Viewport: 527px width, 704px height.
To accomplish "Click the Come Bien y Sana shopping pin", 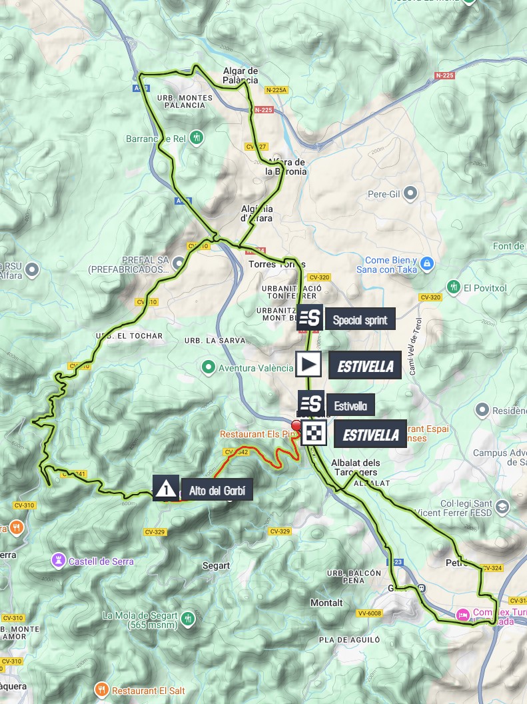I will coord(427,263).
